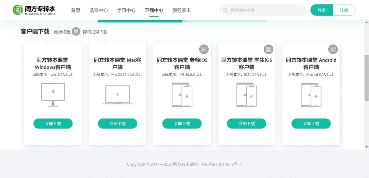
Task: Click text 系统要求：MacOS 10.11及以上
Action: coord(118,75)
